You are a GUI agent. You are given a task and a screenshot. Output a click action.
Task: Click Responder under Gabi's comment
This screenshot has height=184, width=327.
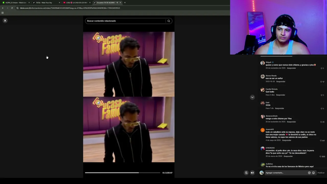279,108
